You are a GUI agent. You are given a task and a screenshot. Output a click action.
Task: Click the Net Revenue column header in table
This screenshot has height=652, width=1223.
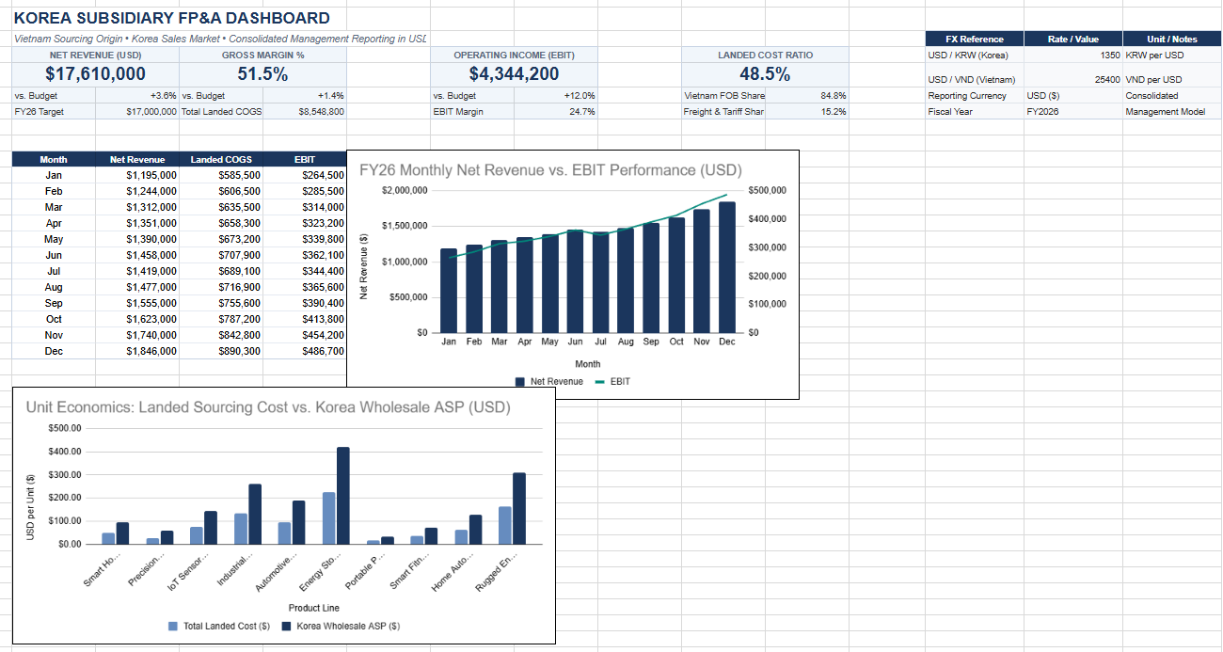tap(137, 159)
